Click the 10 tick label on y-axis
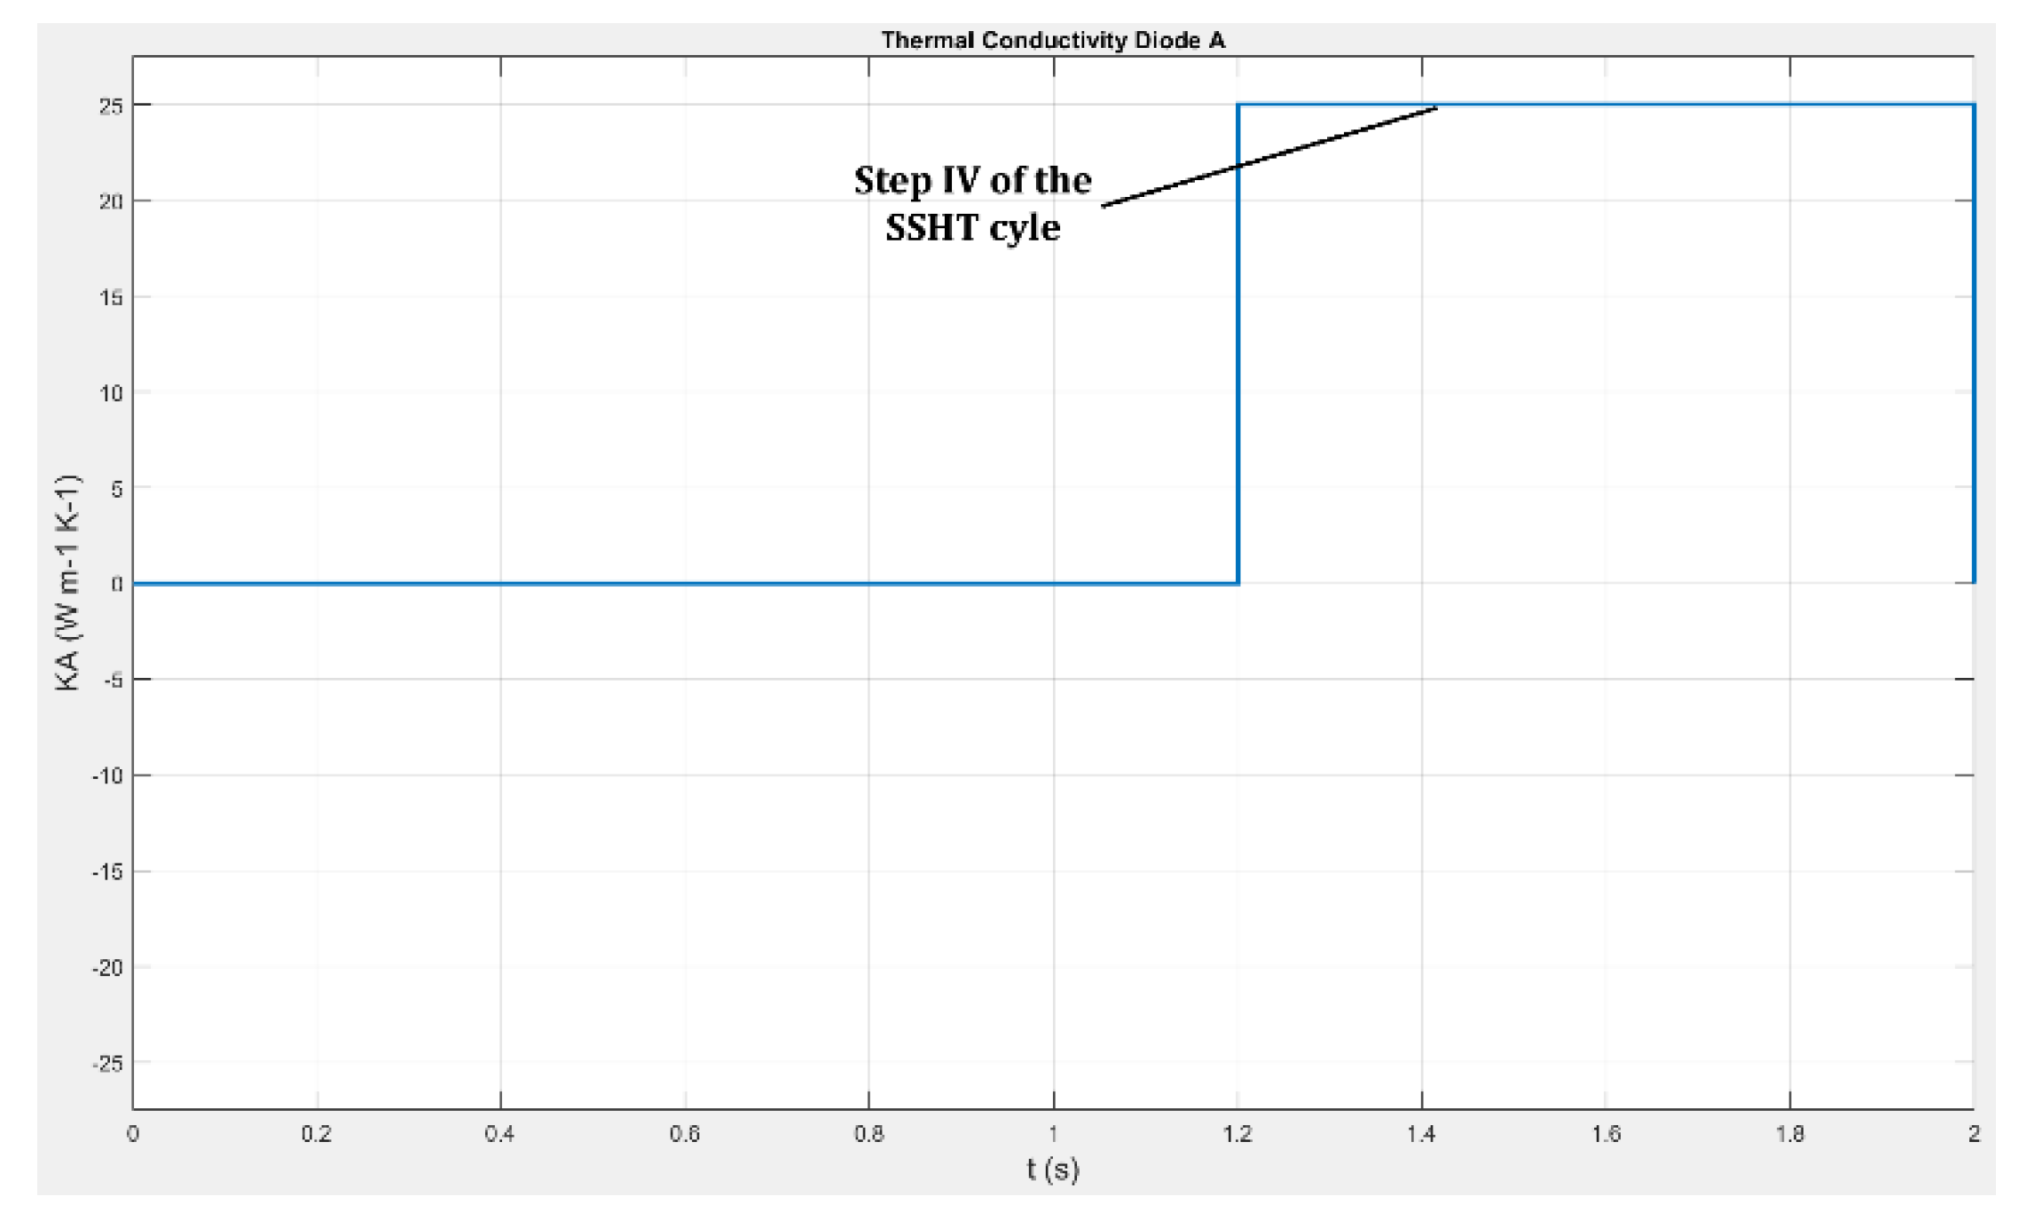This screenshot has height=1228, width=2027. pyautogui.click(x=111, y=393)
